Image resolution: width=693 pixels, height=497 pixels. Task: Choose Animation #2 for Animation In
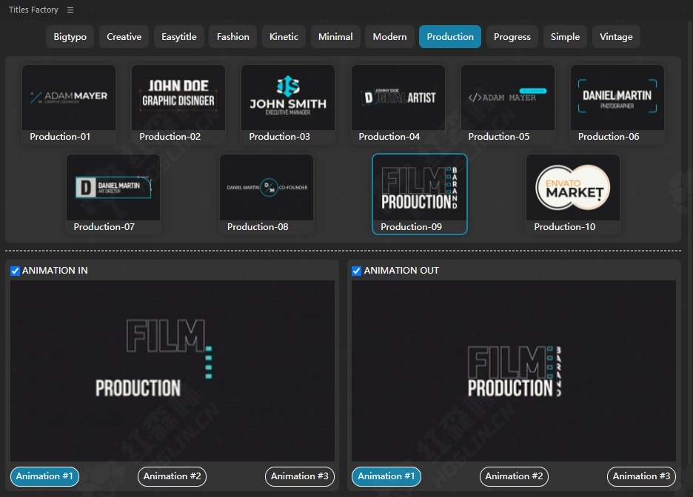tap(172, 476)
